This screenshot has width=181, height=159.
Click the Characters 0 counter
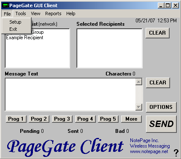point(120,74)
